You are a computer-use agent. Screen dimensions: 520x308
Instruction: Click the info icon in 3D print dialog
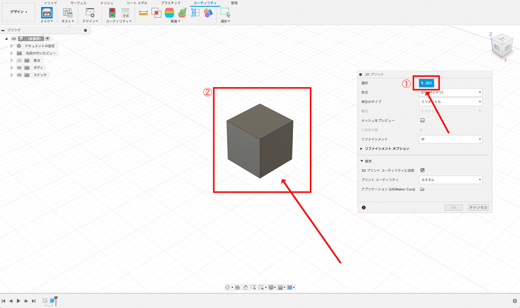(363, 207)
